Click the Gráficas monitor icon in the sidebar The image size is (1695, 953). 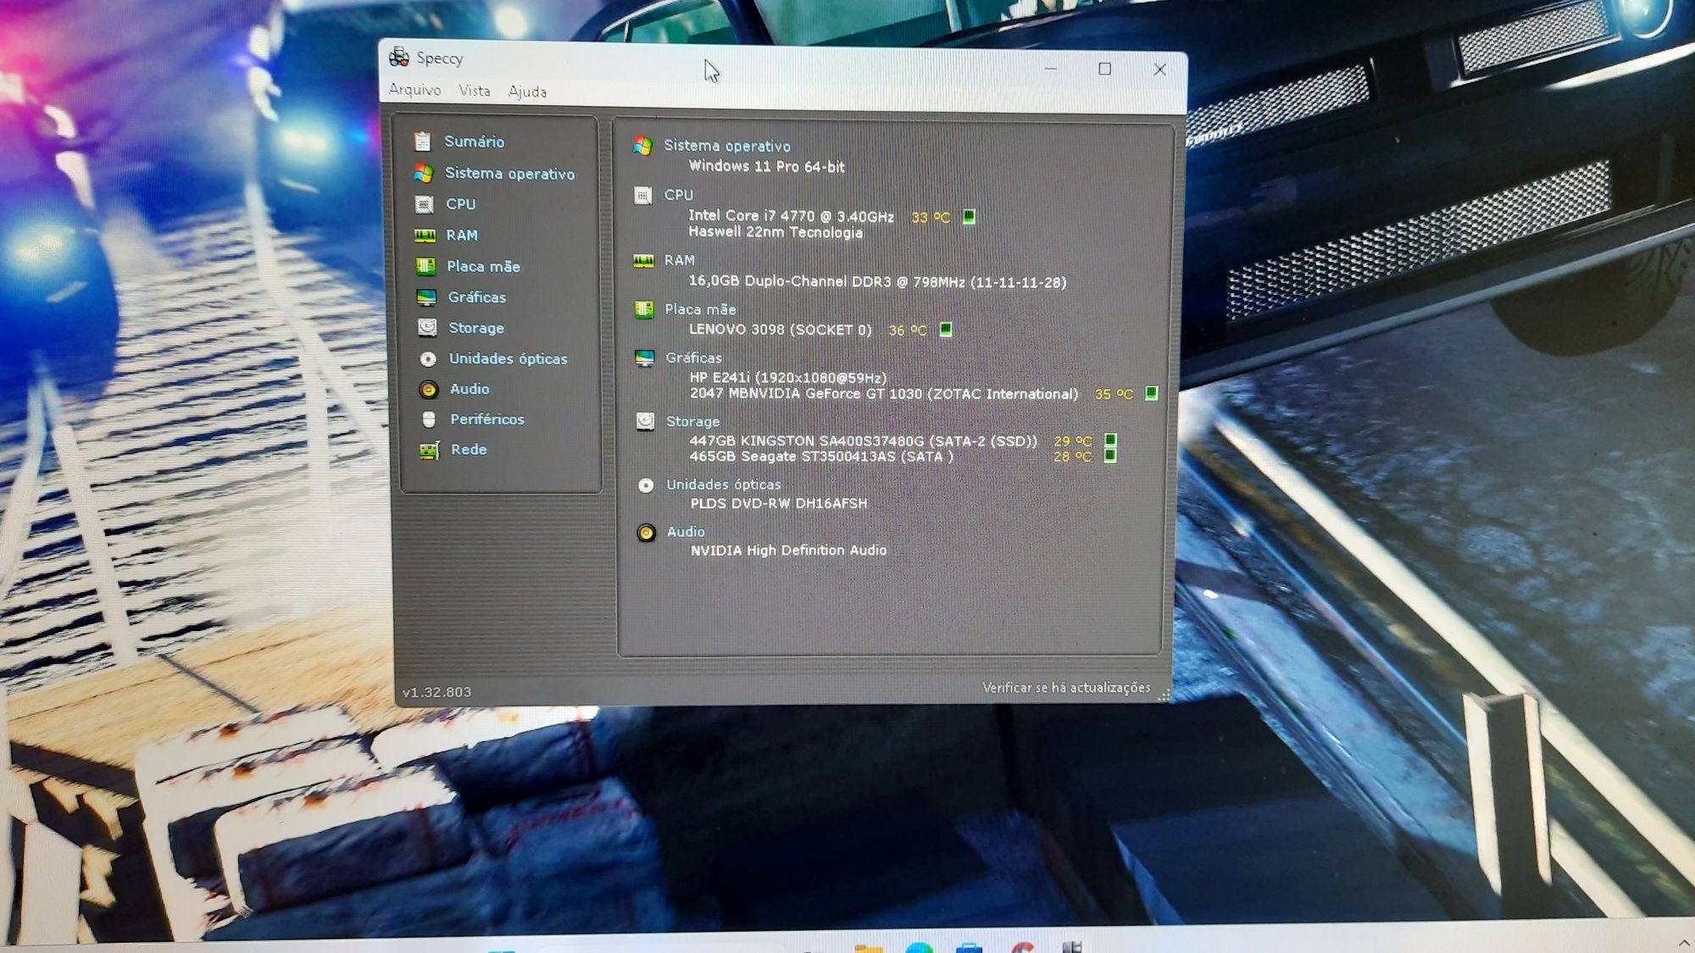(x=426, y=297)
